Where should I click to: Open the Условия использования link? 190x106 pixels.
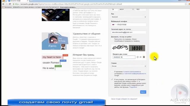[x=131, y=72]
